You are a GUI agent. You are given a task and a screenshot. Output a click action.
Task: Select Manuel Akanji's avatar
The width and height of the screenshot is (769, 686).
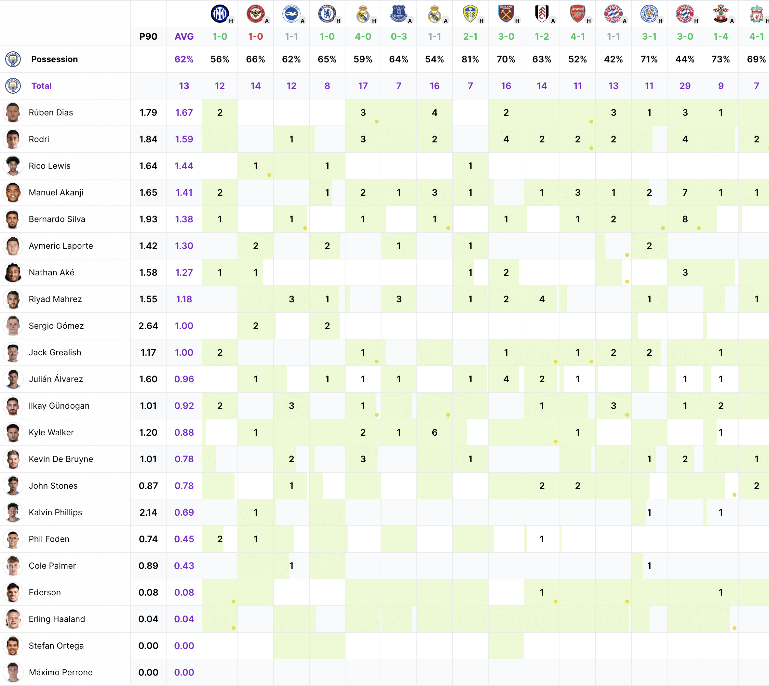click(13, 192)
